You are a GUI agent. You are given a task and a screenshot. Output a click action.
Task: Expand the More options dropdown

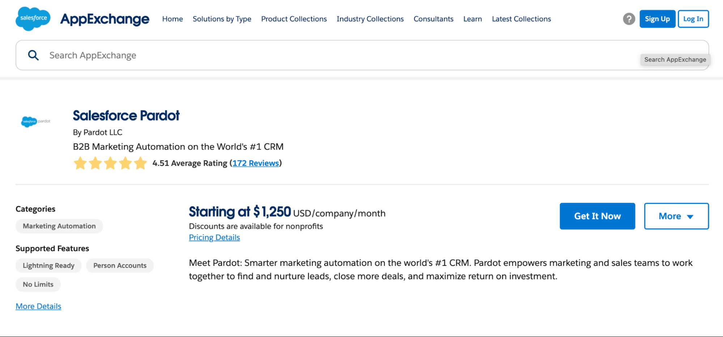[676, 216]
